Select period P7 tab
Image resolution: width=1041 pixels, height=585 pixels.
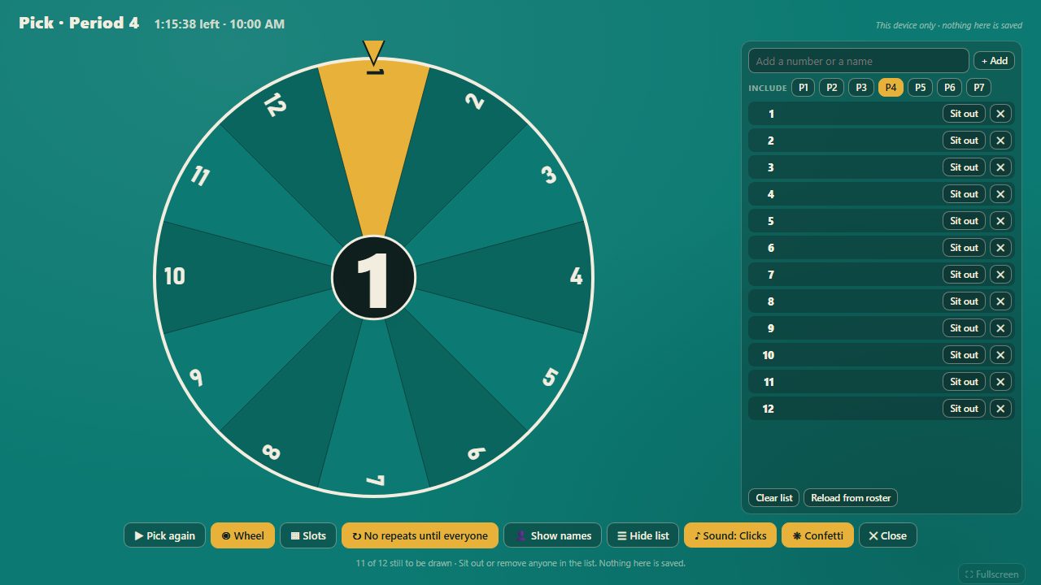[x=979, y=88]
